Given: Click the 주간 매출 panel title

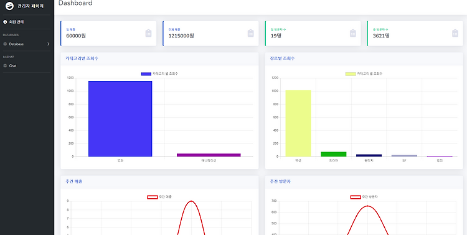Looking at the screenshot, I should (x=74, y=181).
